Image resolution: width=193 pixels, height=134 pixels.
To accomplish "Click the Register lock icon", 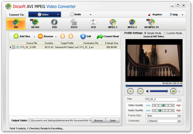I will [x=149, y=15].
